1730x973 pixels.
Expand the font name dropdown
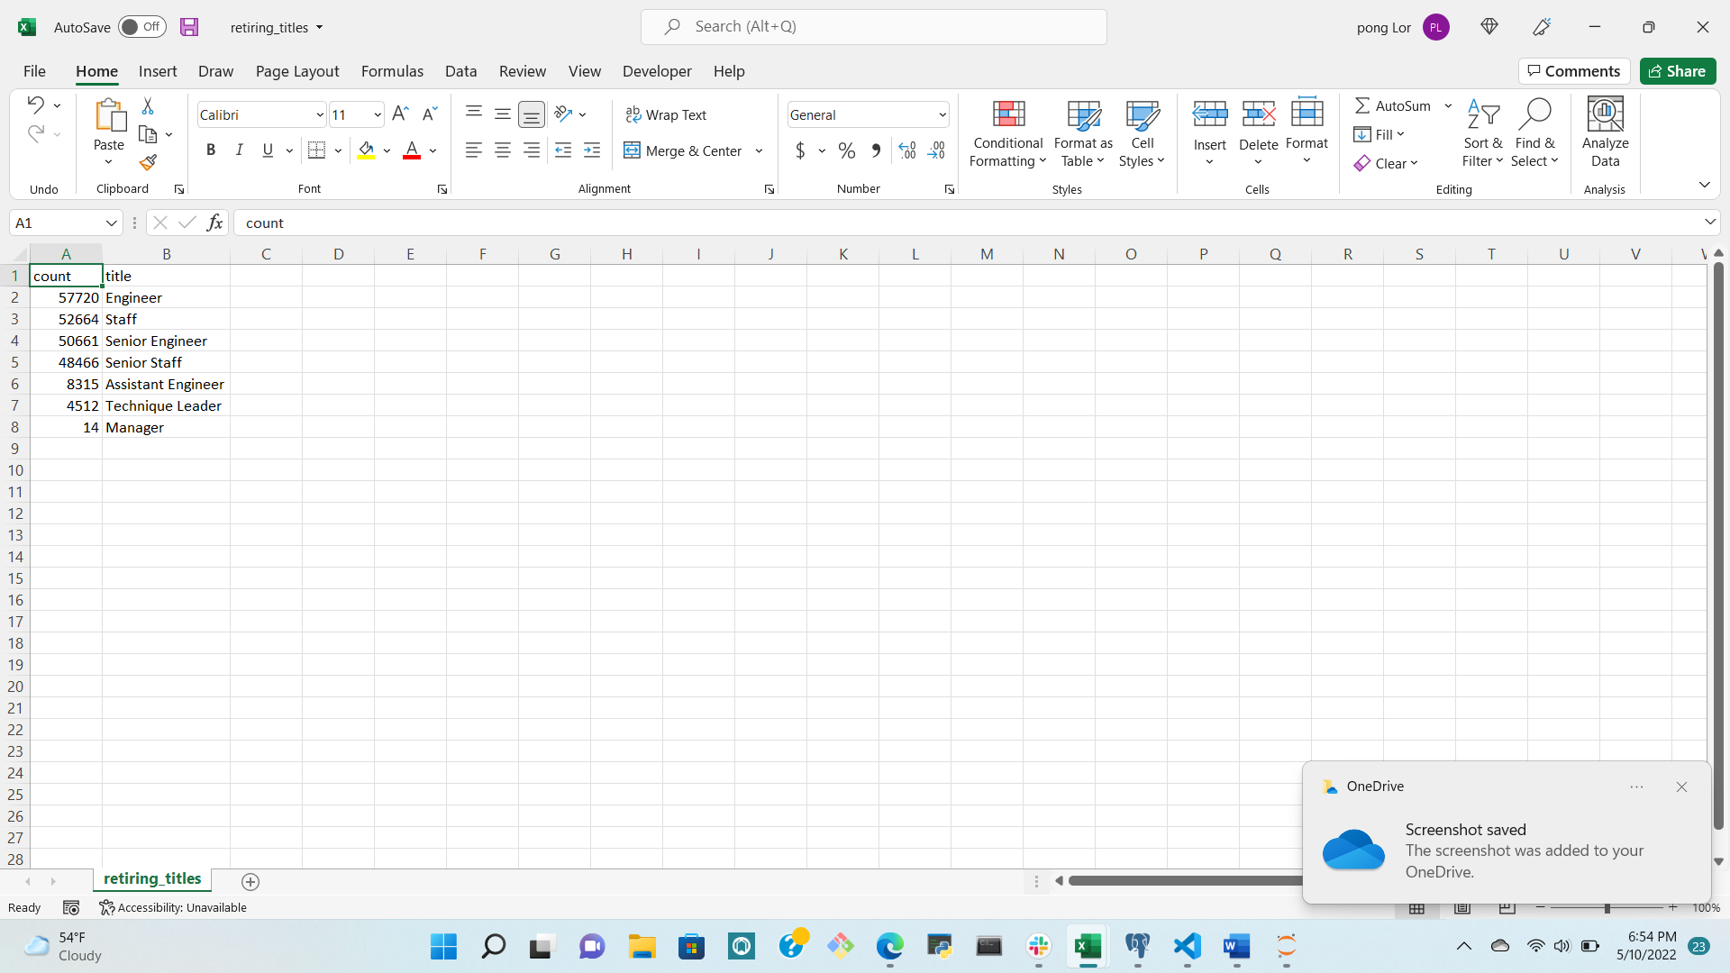pos(319,114)
